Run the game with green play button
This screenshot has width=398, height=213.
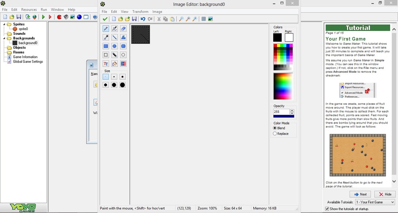(43, 17)
